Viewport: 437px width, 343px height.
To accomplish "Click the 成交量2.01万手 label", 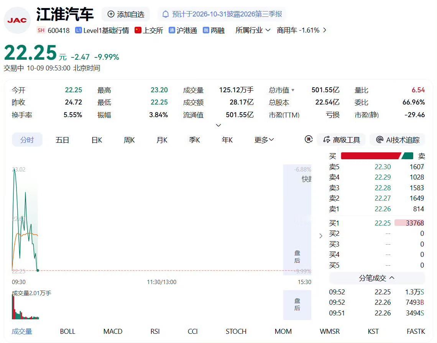I will point(31,293).
